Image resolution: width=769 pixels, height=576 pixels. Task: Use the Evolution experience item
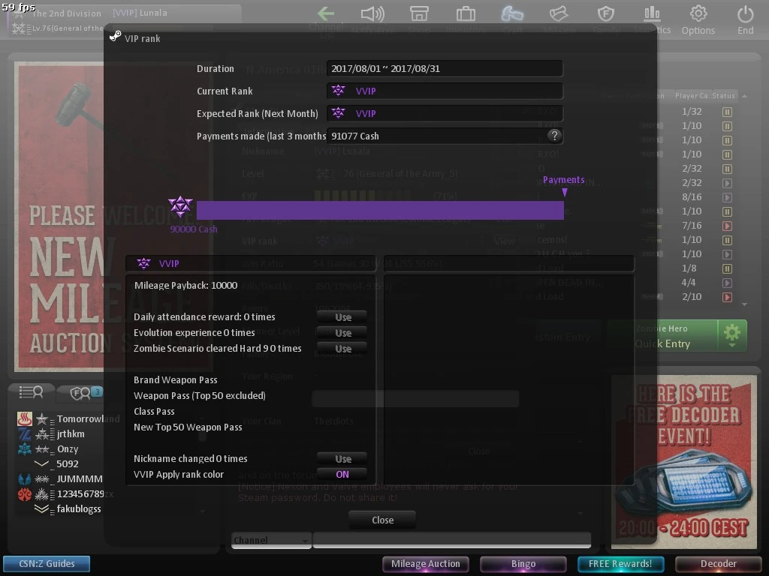click(342, 332)
